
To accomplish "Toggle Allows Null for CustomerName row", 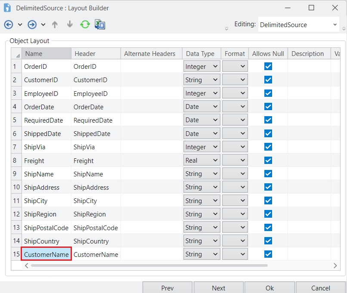I will [268, 254].
